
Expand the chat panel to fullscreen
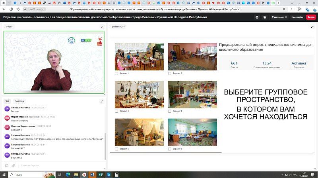click(x=102, y=101)
